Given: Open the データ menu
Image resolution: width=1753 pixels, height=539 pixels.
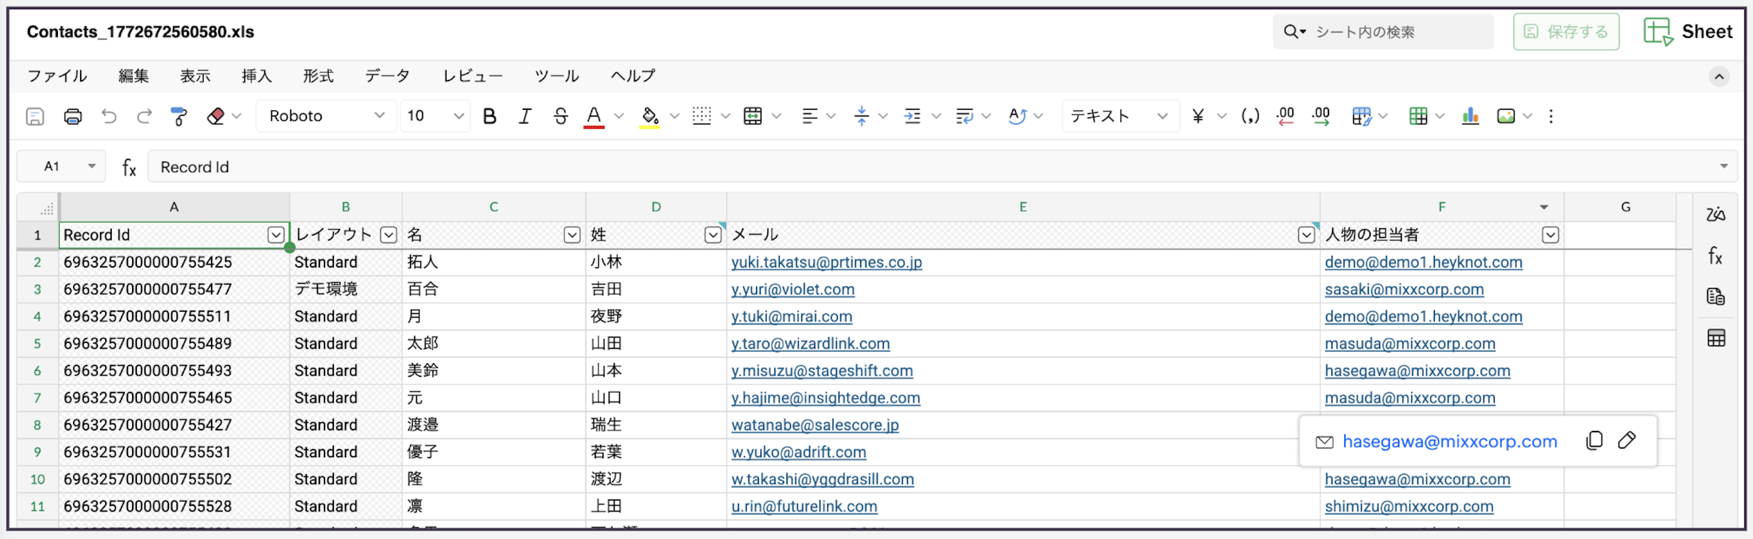Looking at the screenshot, I should 388,76.
